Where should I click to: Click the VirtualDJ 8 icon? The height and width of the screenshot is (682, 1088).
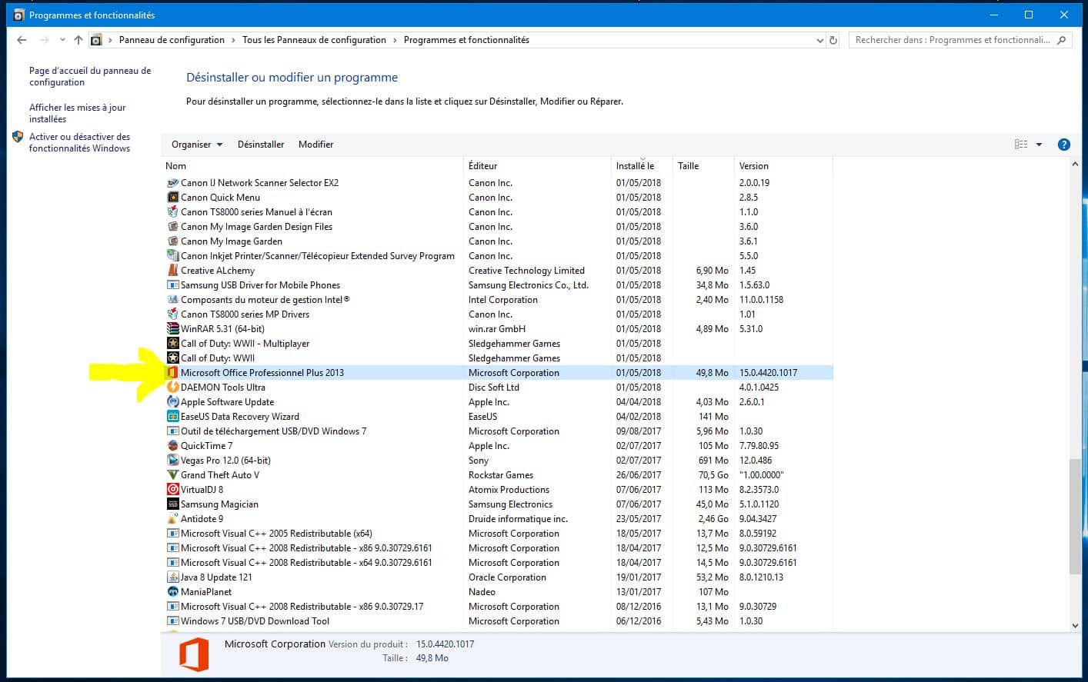173,489
